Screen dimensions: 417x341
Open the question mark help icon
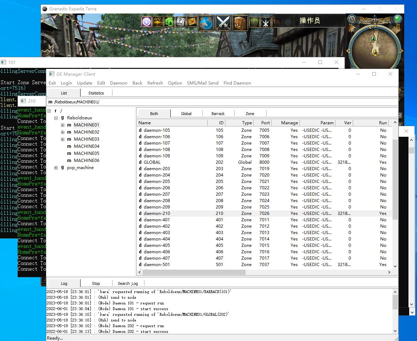click(181, 21)
